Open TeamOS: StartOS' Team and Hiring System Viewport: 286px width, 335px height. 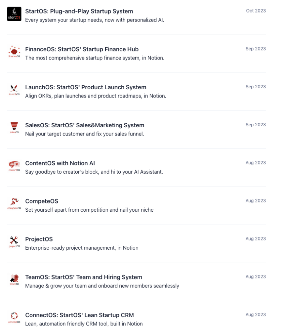(83, 277)
